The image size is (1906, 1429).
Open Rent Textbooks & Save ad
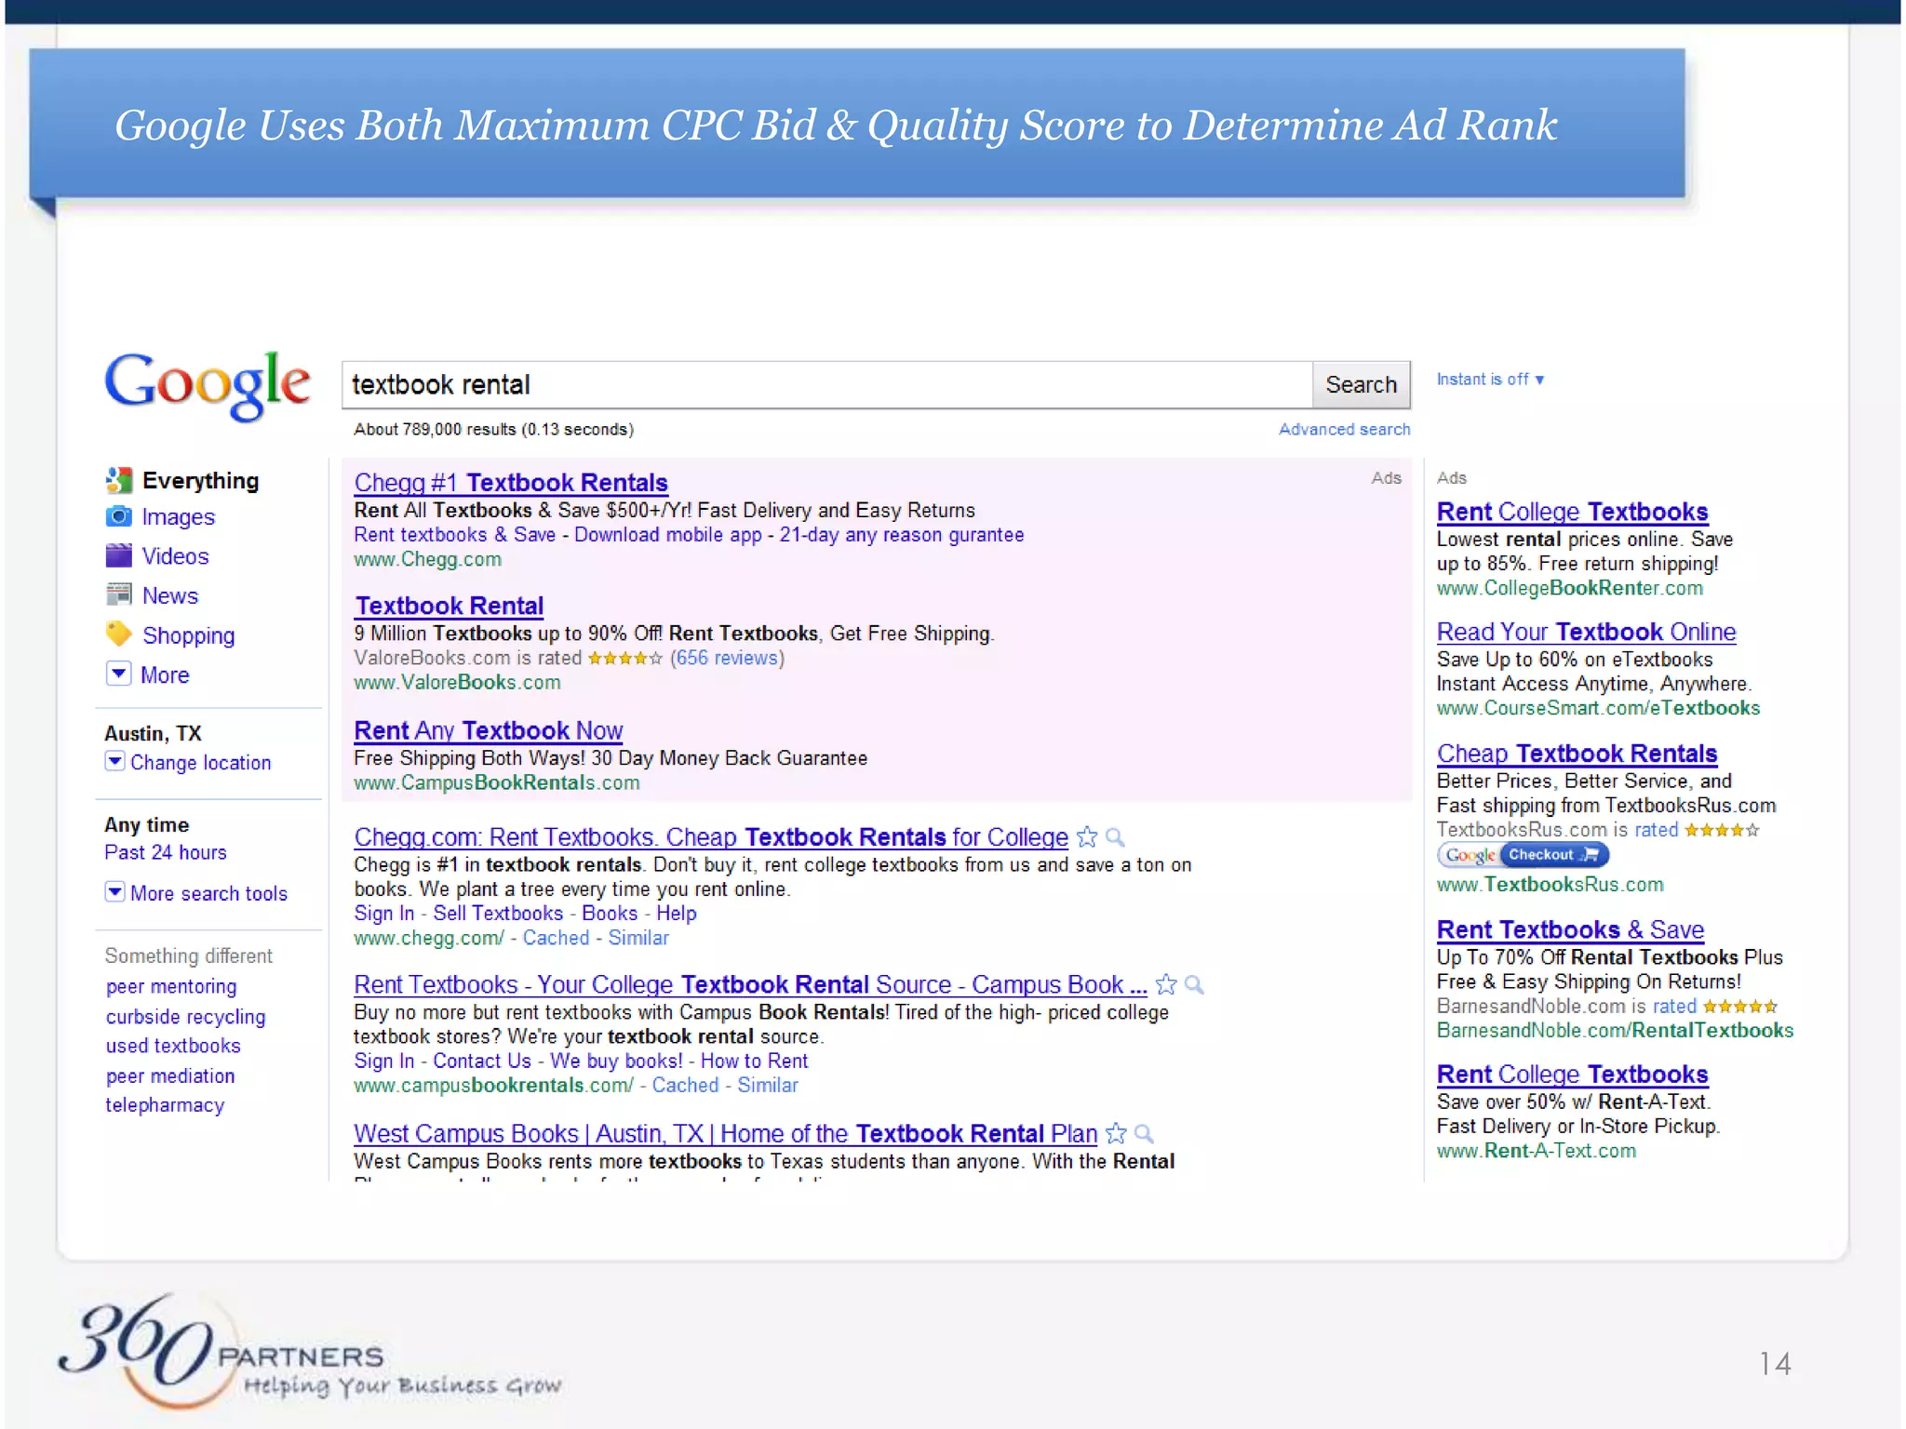[1570, 929]
